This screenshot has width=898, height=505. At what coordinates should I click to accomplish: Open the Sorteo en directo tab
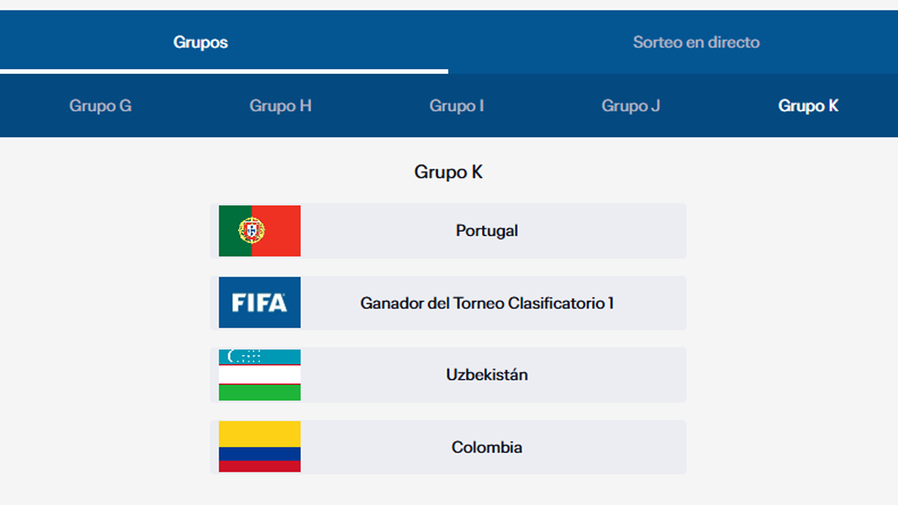(x=696, y=42)
